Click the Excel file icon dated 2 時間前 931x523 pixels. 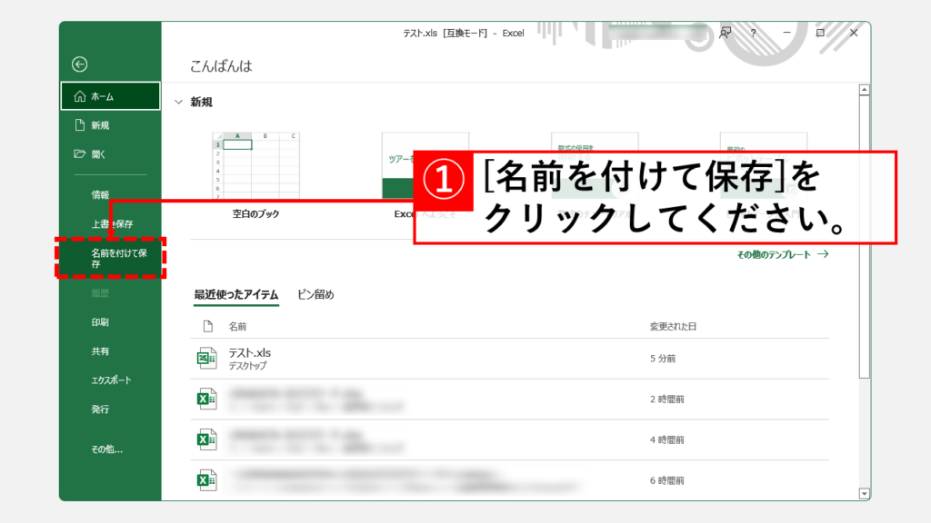(x=206, y=399)
